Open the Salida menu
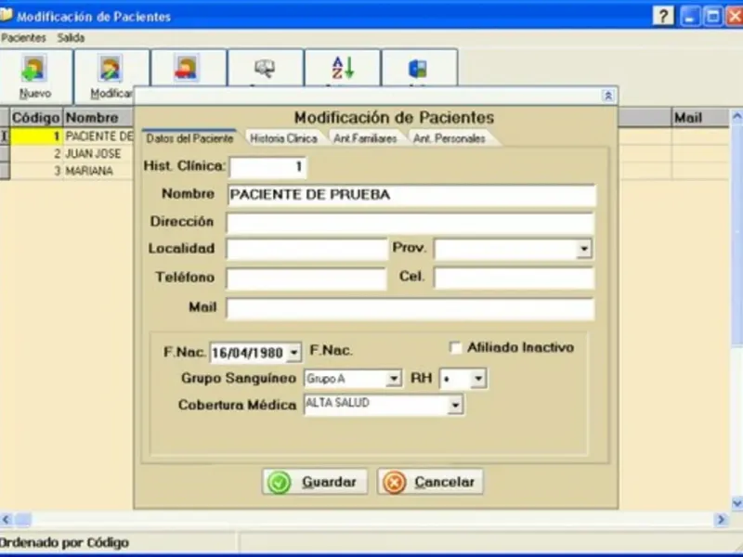The image size is (743, 557). click(72, 38)
